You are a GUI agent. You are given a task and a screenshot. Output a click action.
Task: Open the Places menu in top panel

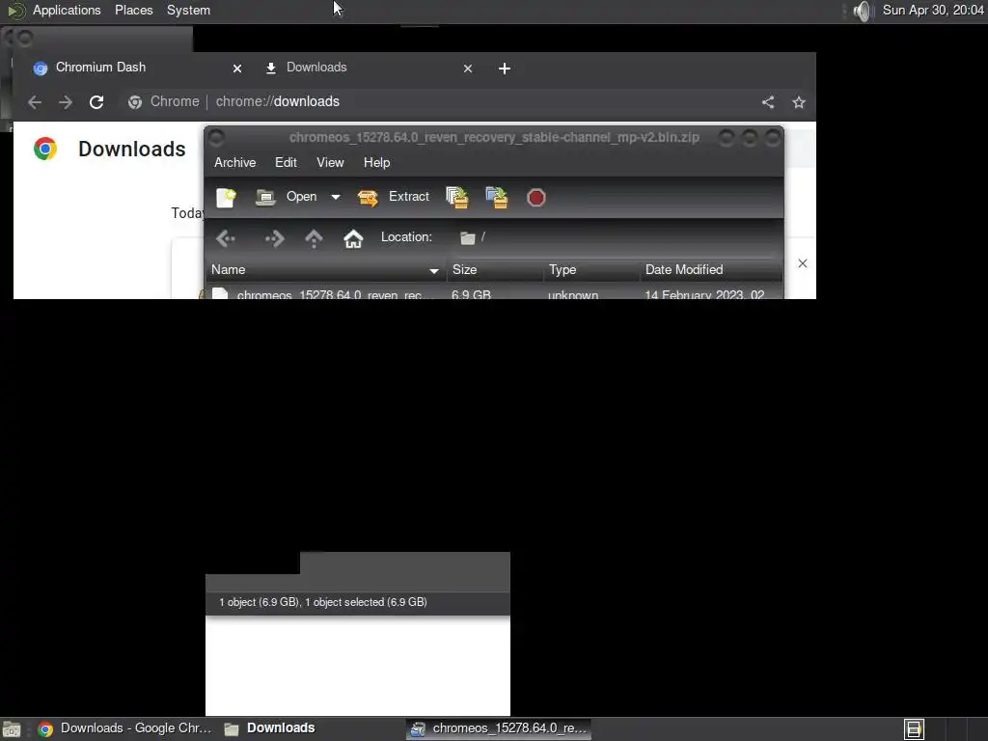133,10
